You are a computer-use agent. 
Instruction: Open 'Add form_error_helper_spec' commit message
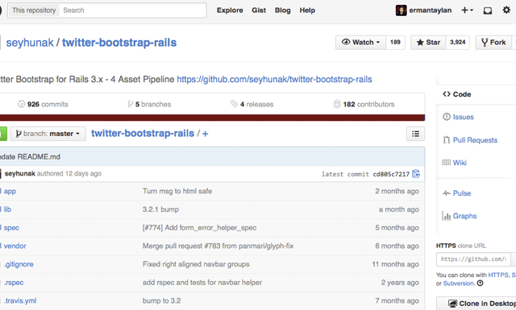pos(199,228)
